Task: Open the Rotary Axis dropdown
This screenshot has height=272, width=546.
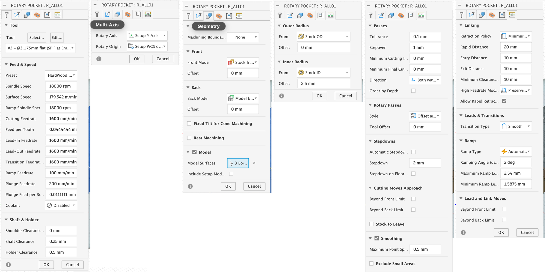Action: [x=147, y=36]
